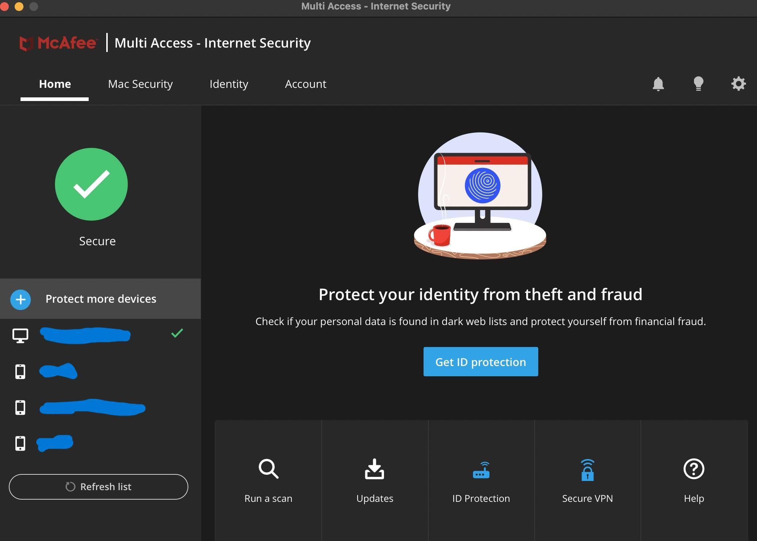The height and width of the screenshot is (541, 757).
Task: Select the ID Protection router icon
Action: (x=481, y=470)
